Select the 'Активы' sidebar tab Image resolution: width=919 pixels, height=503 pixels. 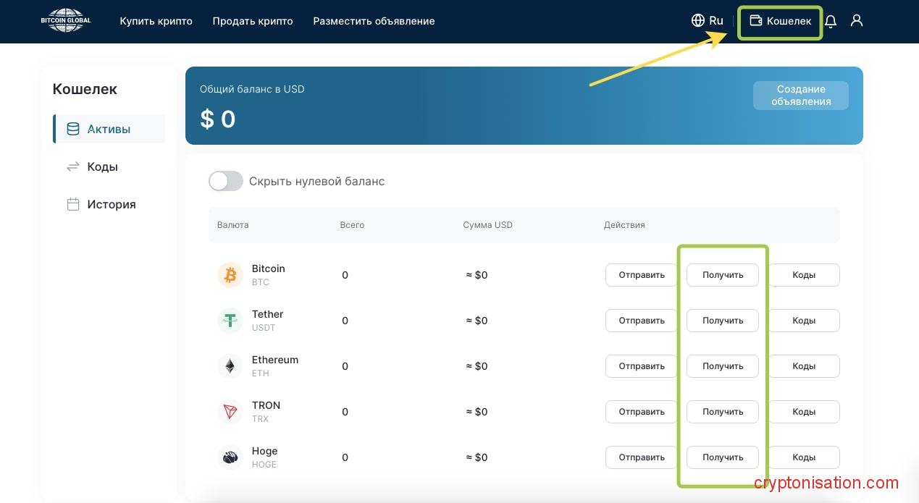click(109, 129)
